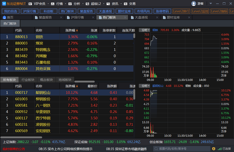
Task: Select the 煤炭 sector row
Action: (x=67, y=43)
